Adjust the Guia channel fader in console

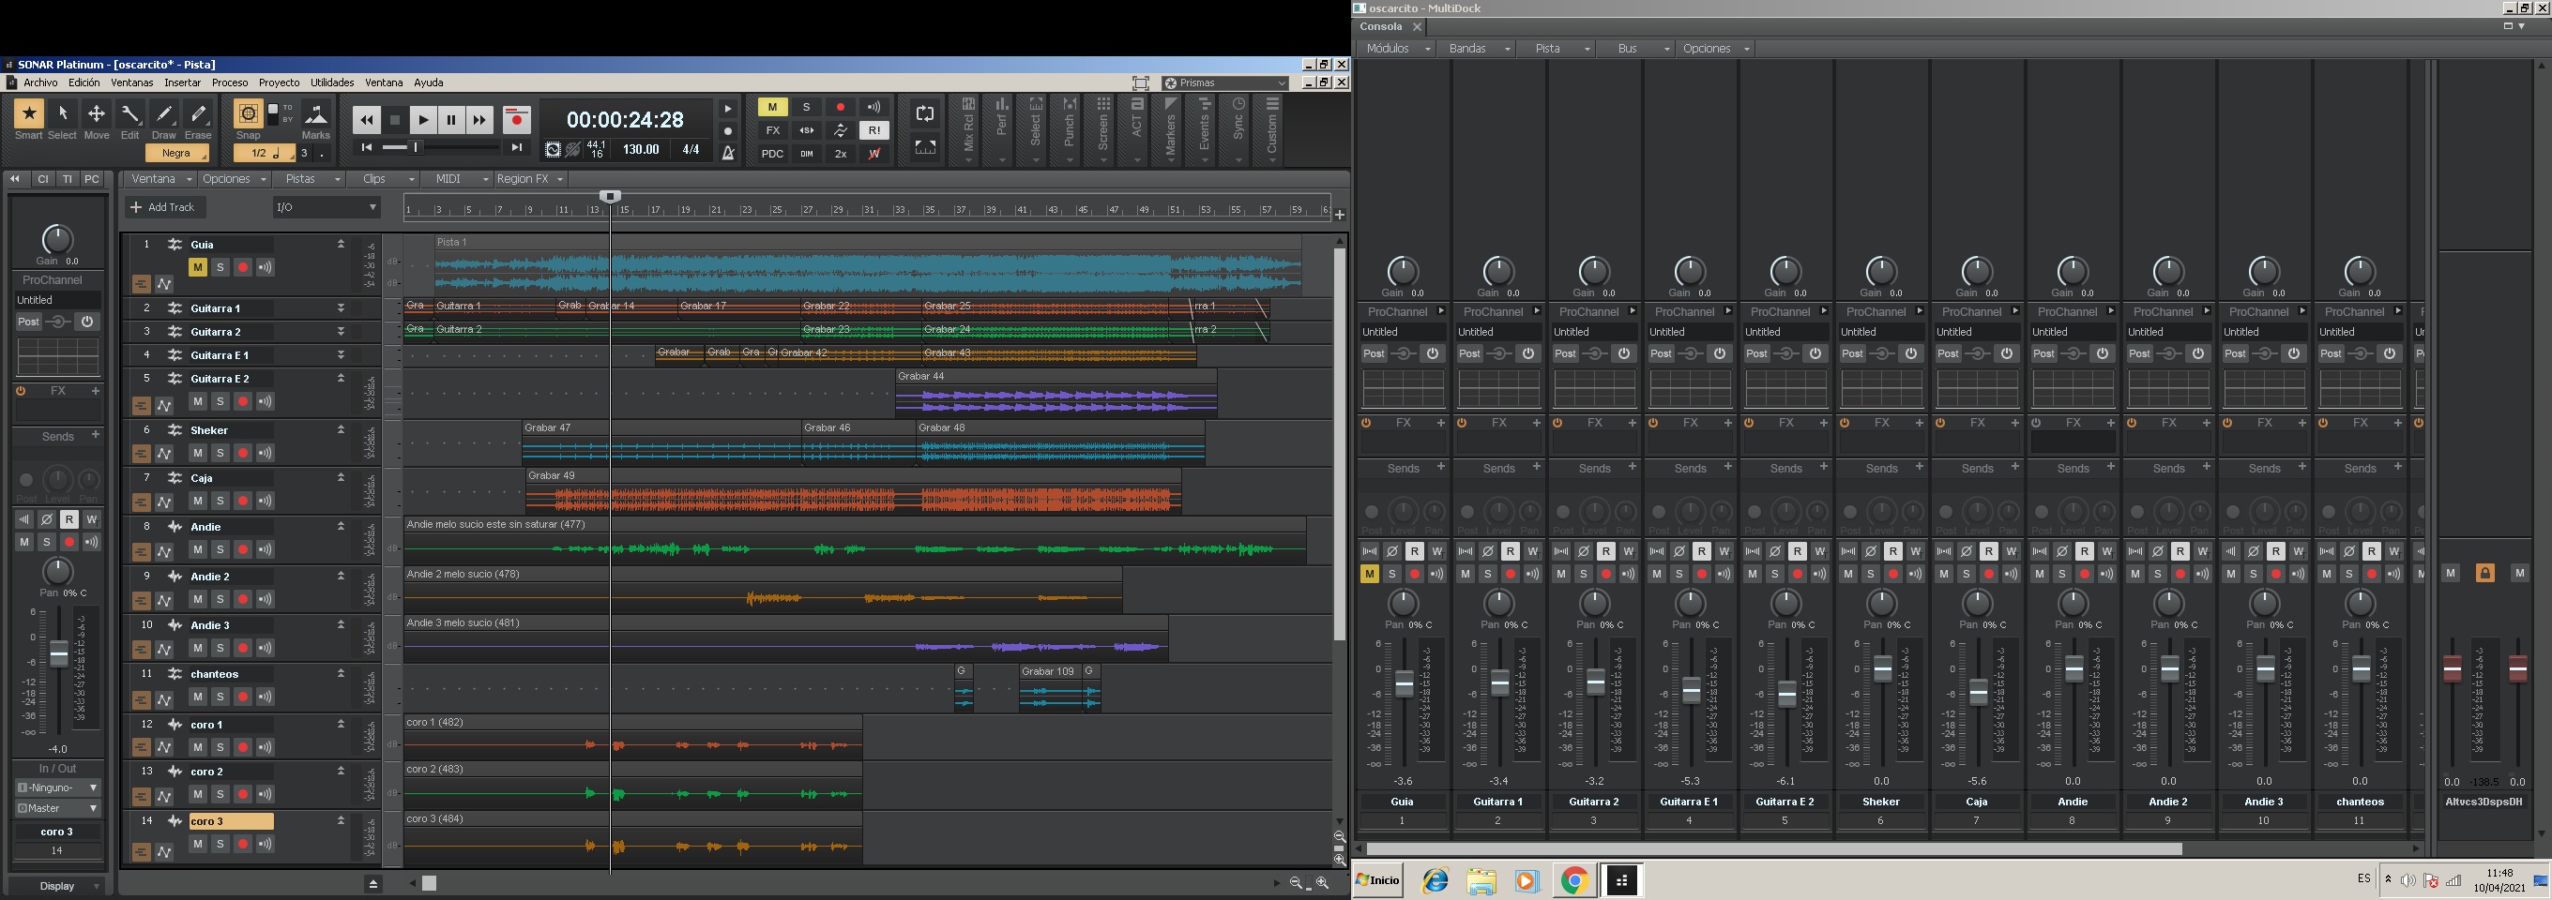tap(1404, 683)
